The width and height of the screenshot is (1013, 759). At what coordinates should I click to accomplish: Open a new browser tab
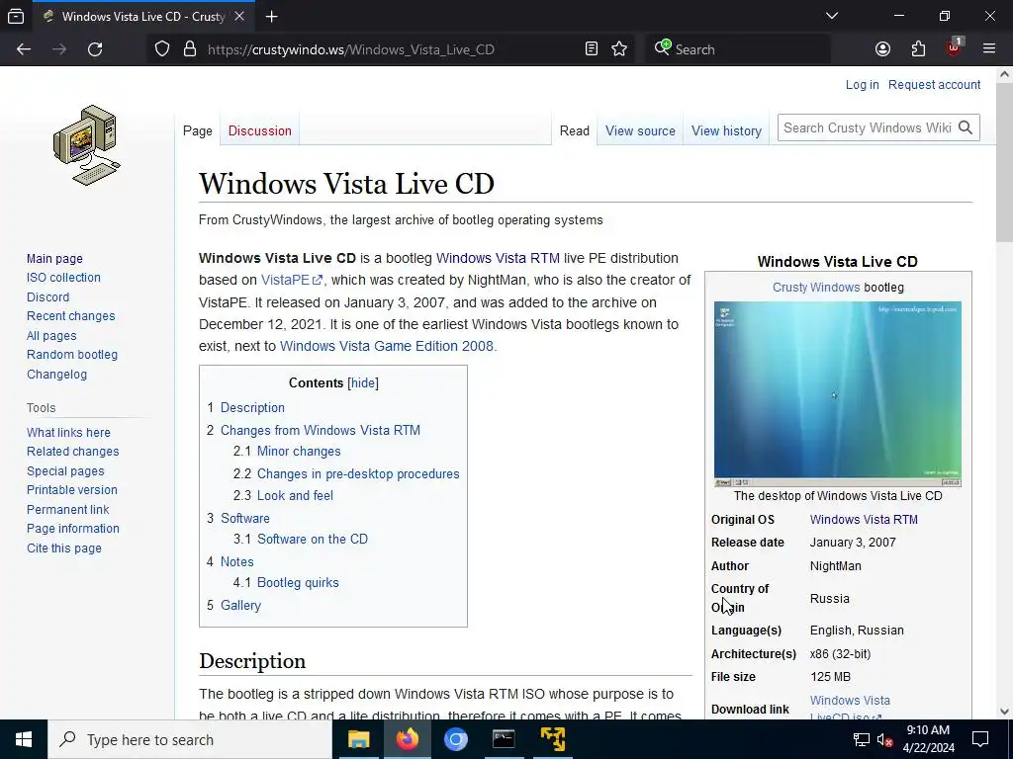272,17
